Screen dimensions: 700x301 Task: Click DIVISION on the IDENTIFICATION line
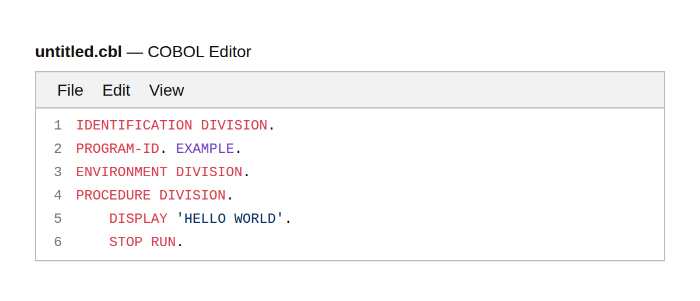(234, 125)
